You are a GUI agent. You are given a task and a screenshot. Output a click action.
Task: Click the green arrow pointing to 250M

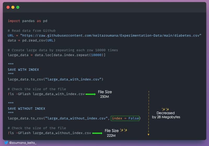click(90, 94)
